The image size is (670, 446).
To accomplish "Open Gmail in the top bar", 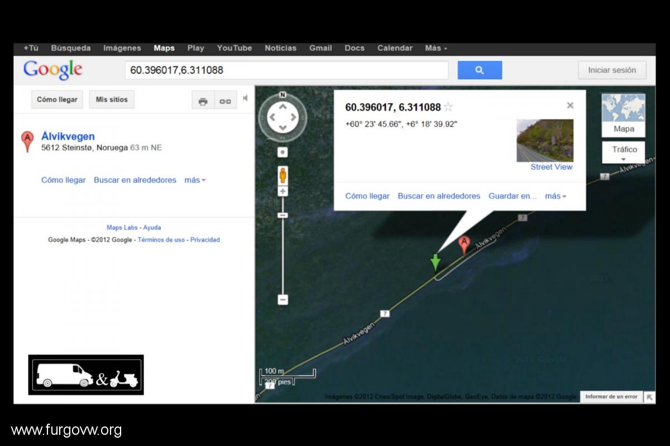I will click(320, 48).
